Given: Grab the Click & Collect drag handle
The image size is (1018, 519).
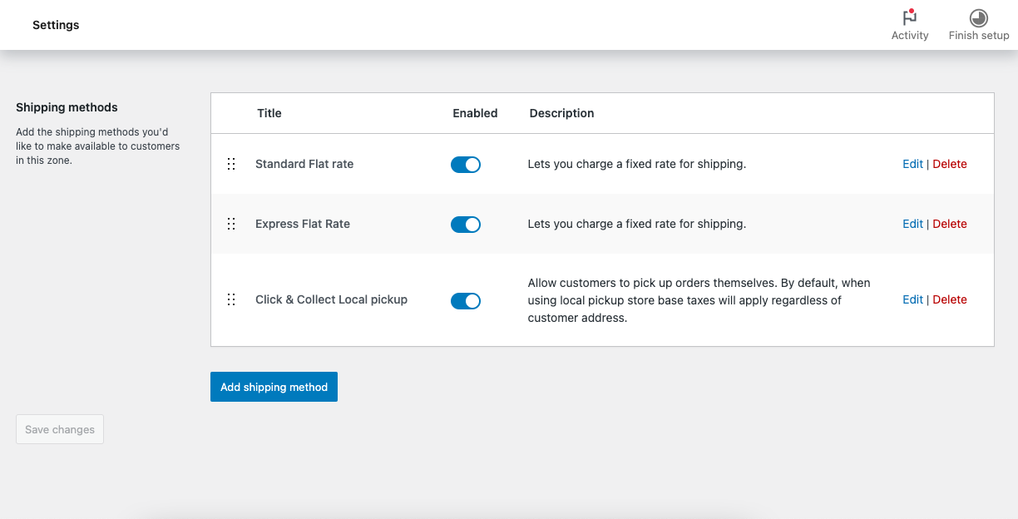Looking at the screenshot, I should point(231,299).
